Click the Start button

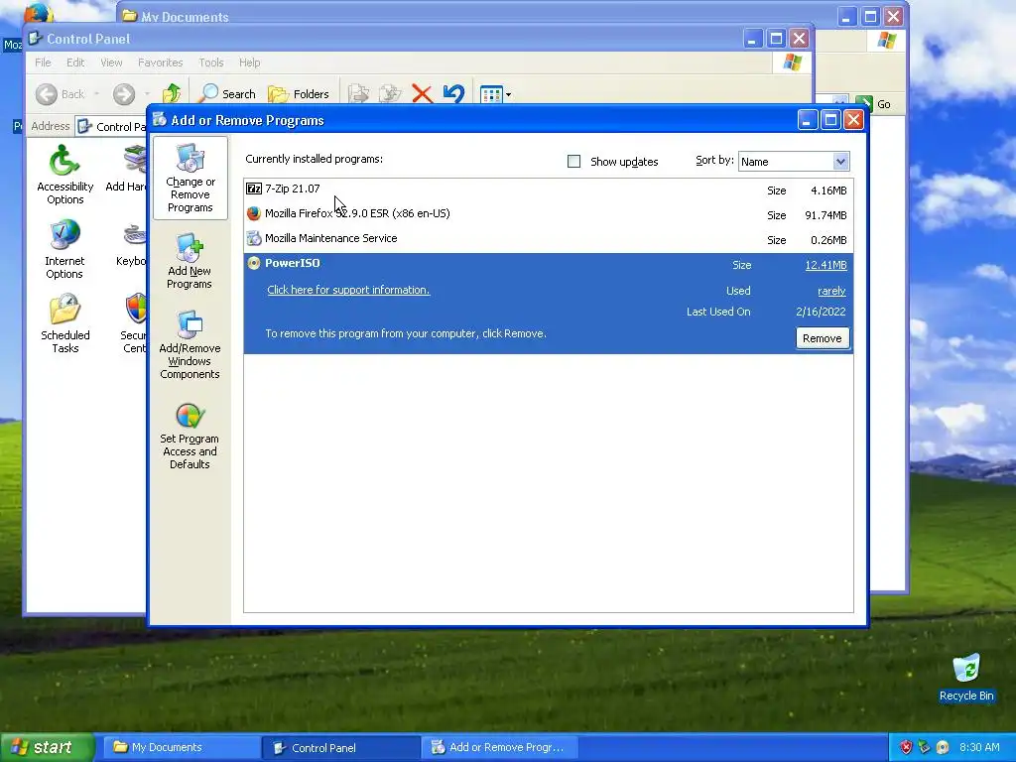46,747
